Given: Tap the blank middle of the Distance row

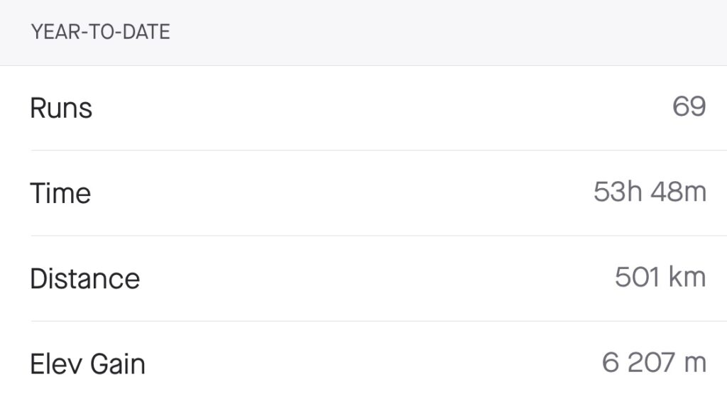Looking at the screenshot, I should click(369, 278).
